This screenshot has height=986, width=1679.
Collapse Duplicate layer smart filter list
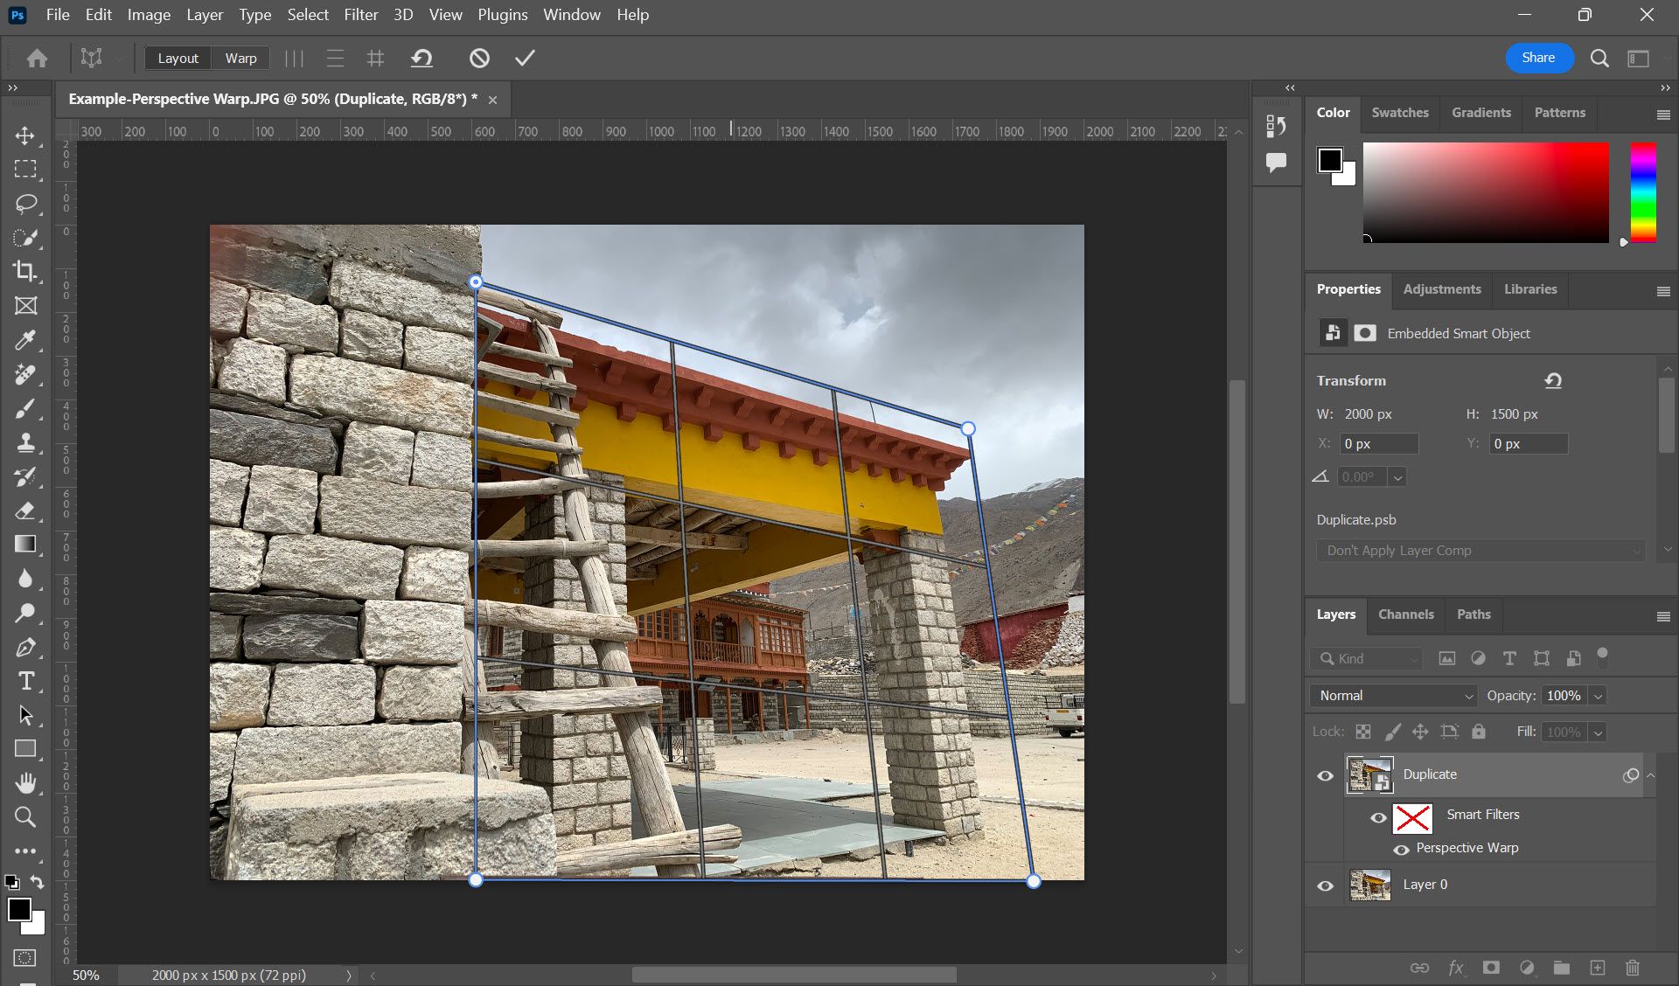point(1650,775)
